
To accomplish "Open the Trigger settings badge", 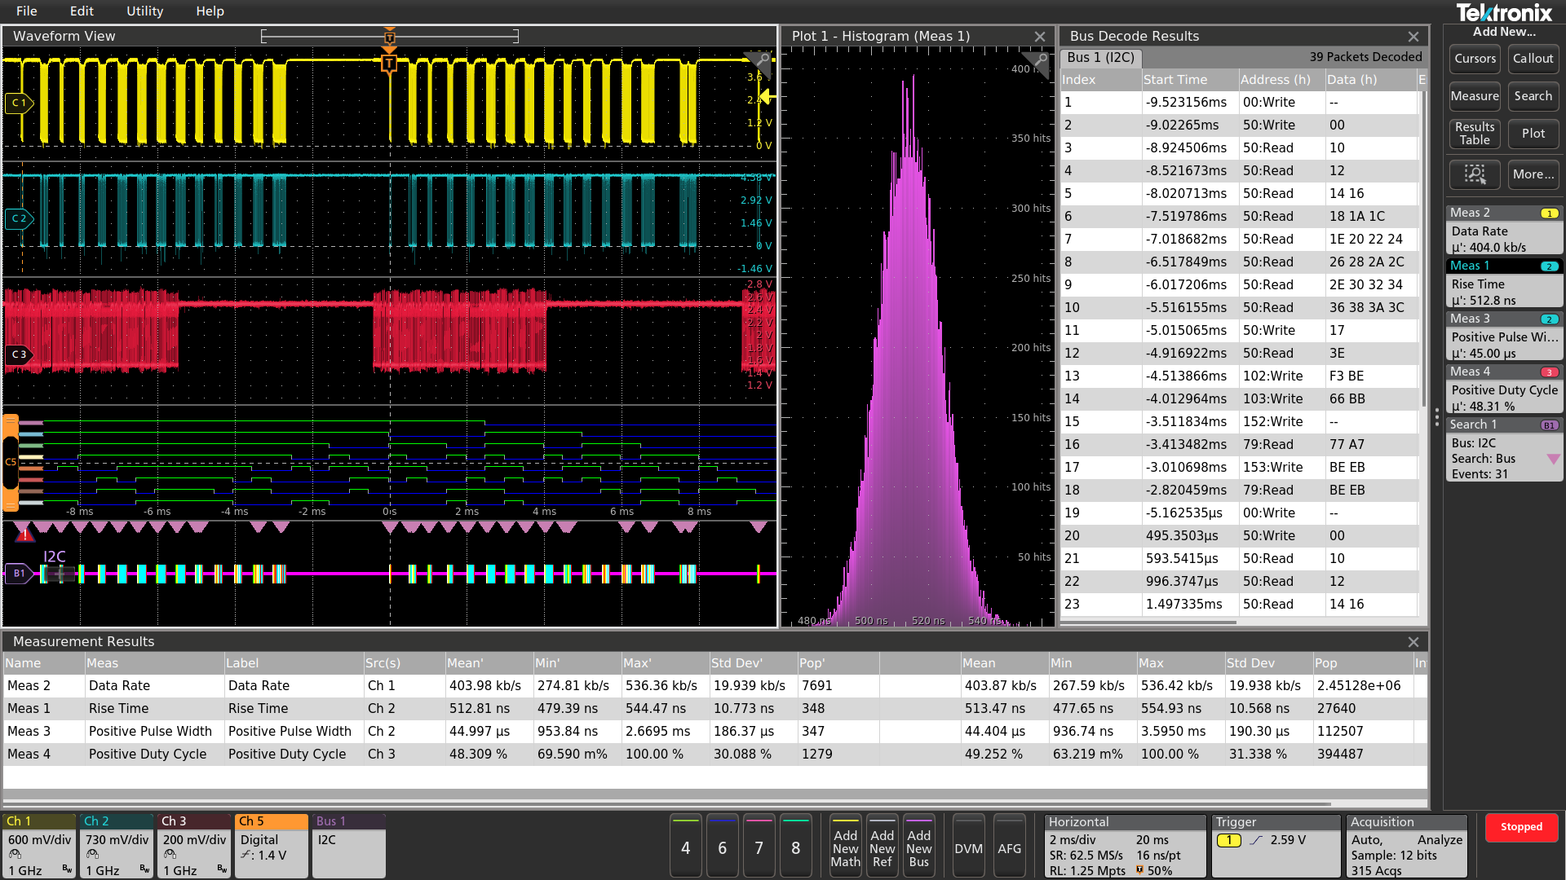I will pos(1276,846).
